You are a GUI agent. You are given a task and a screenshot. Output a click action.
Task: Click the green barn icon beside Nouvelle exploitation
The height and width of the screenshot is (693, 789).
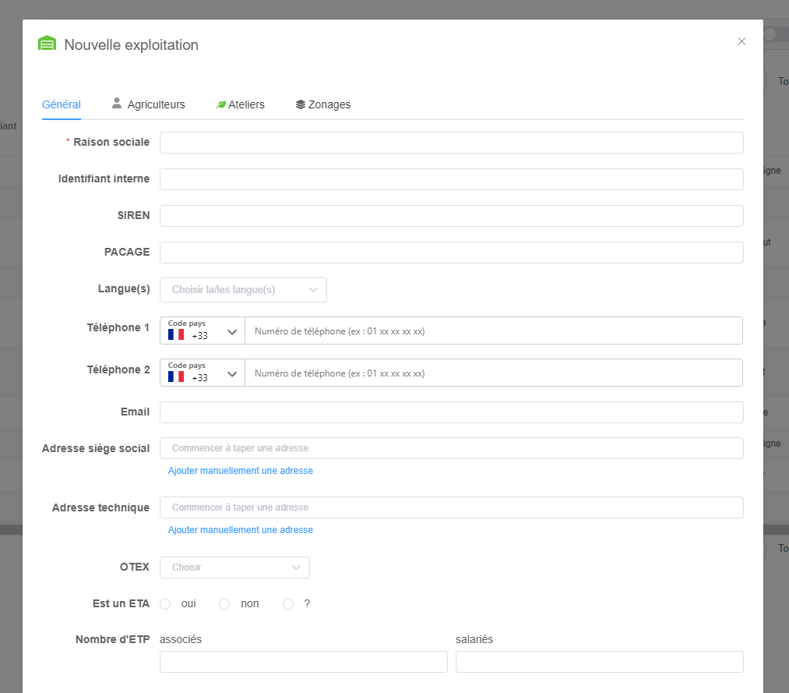pyautogui.click(x=47, y=44)
